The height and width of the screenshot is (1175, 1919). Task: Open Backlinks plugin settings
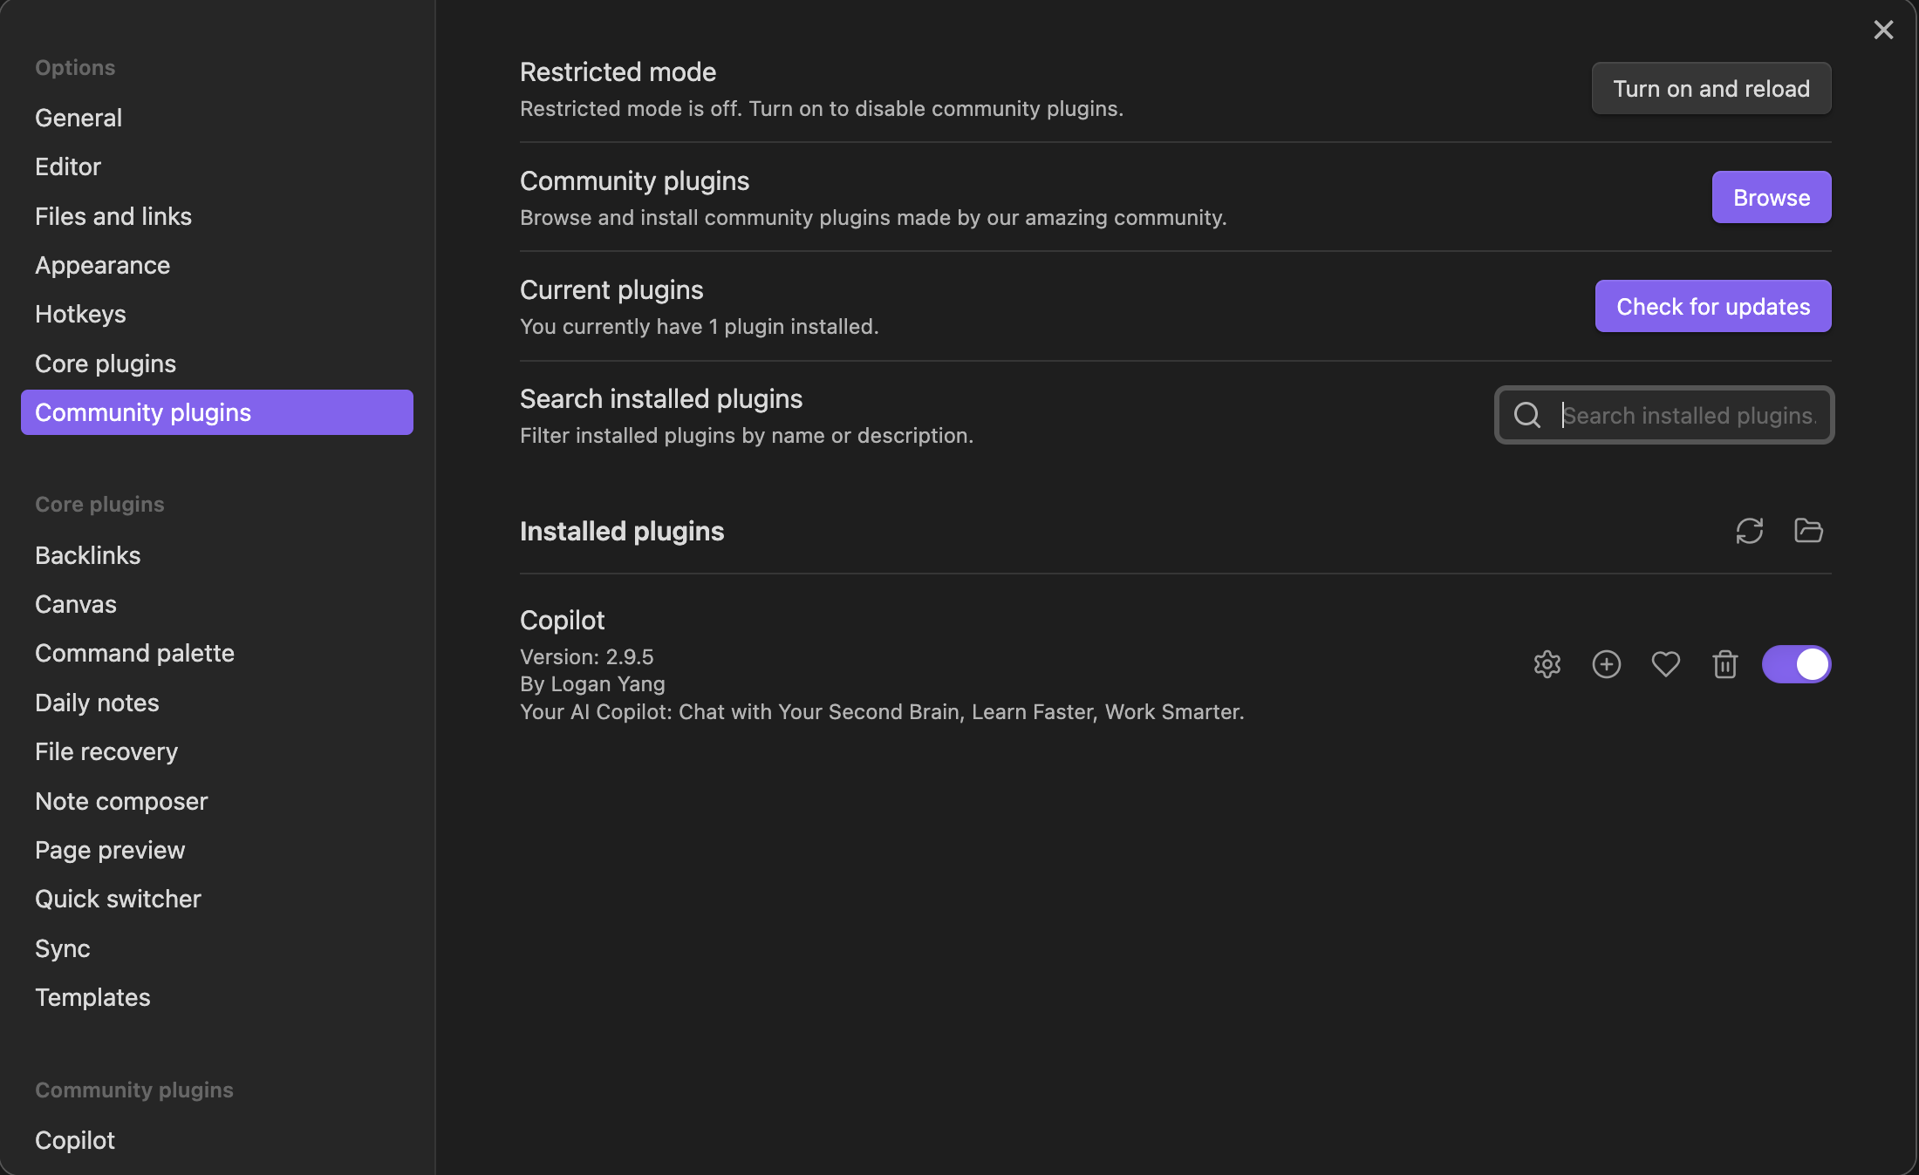point(216,555)
